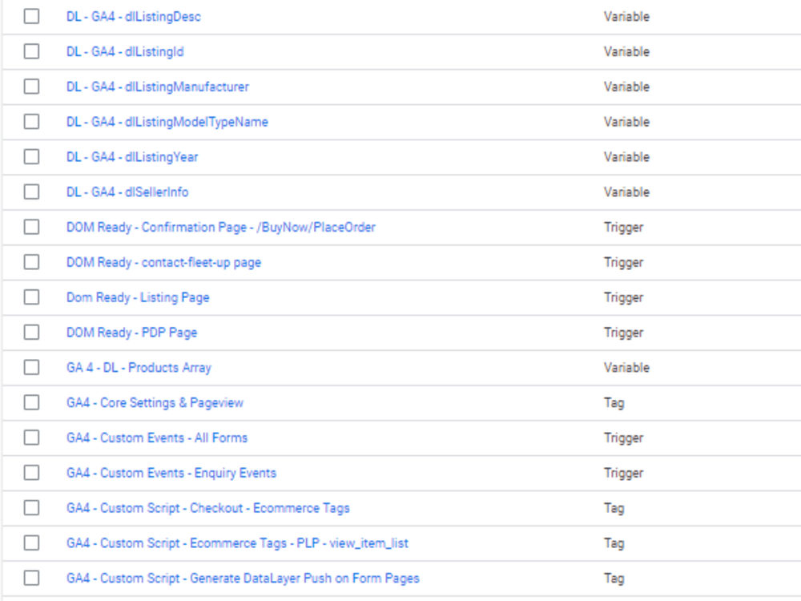Open the Ecommerce Tags - PLP - view_item_list tag
Image resolution: width=801 pixels, height=601 pixels.
click(238, 543)
